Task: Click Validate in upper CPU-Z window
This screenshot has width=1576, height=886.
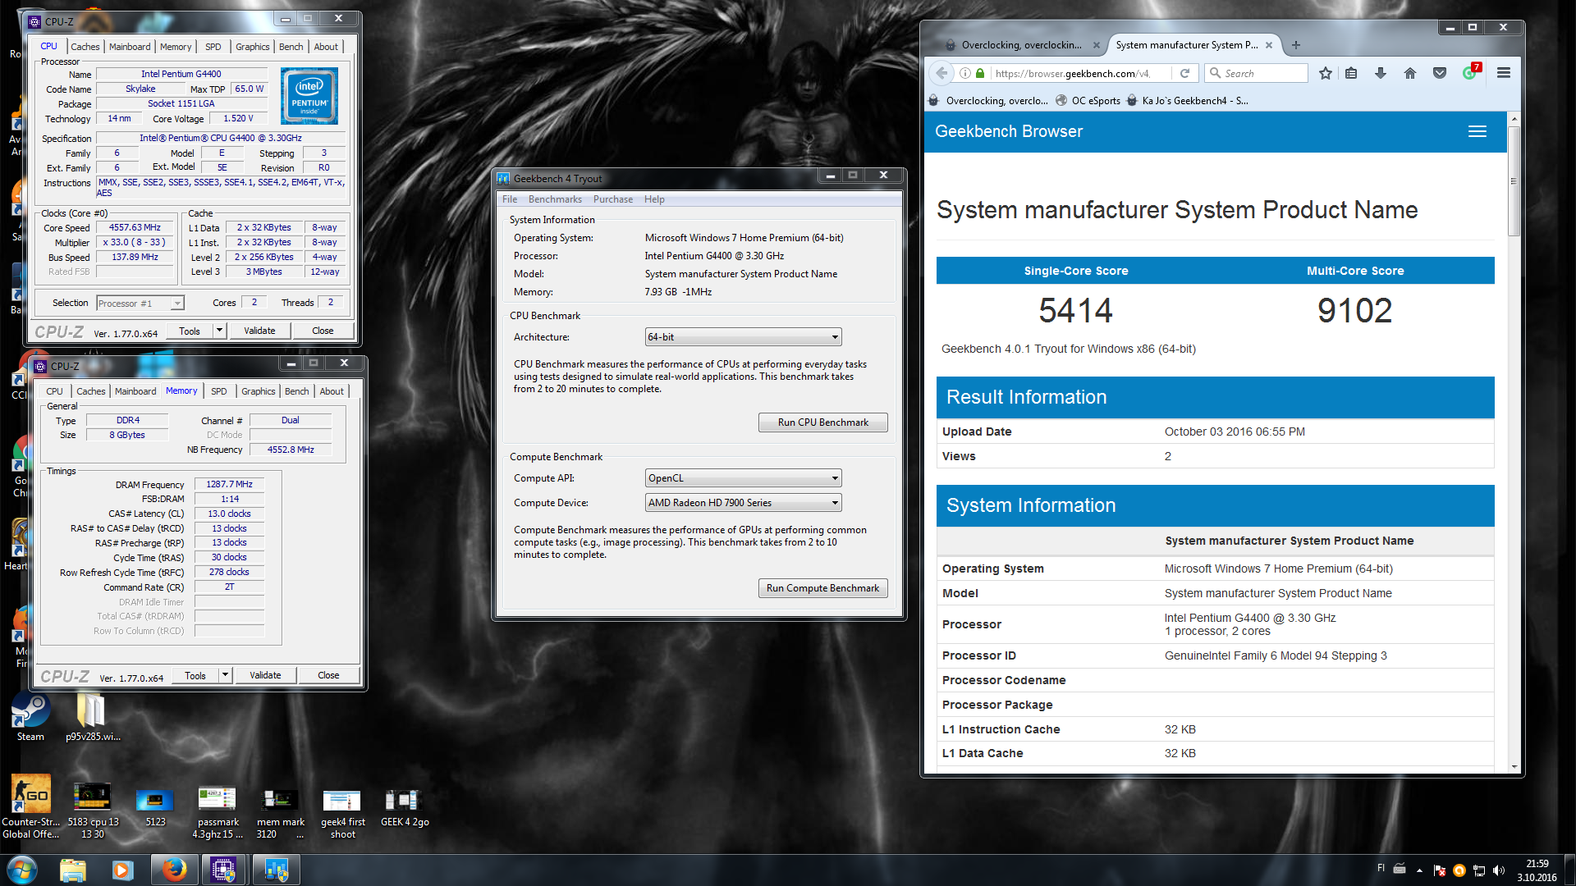Action: click(x=259, y=331)
